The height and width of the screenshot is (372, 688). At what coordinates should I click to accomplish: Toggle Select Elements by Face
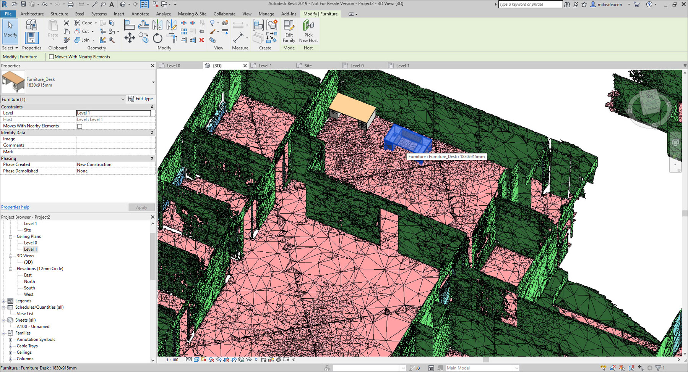coord(631,368)
